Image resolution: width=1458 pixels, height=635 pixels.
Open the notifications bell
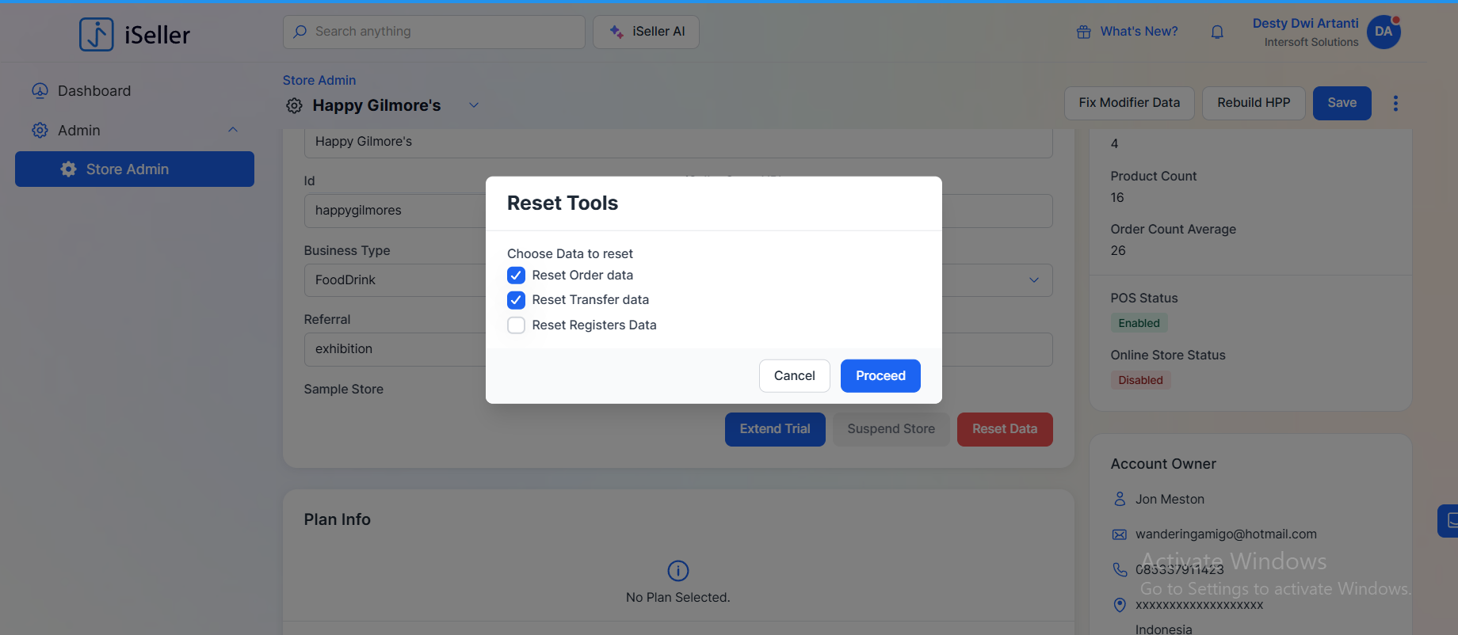point(1217,32)
